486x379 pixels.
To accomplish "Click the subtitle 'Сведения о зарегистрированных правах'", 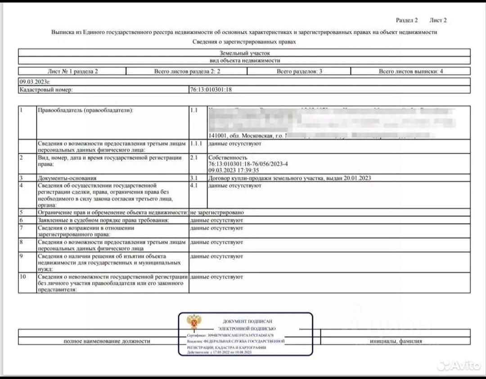I will (244, 41).
